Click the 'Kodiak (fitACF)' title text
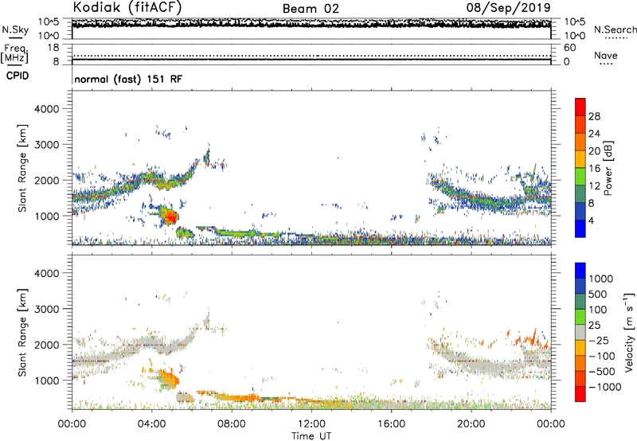Image resolution: width=637 pixels, height=441 pixels. coord(127,7)
